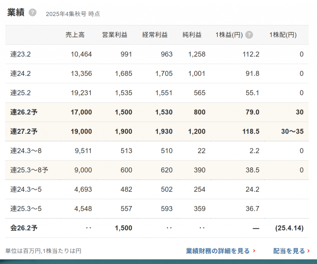Click the 売上高 column header
Screen dimensions: 317x264
(75, 35)
